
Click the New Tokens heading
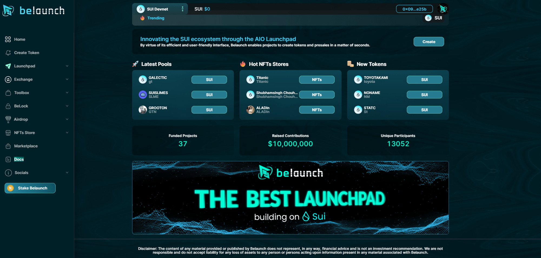click(x=371, y=64)
